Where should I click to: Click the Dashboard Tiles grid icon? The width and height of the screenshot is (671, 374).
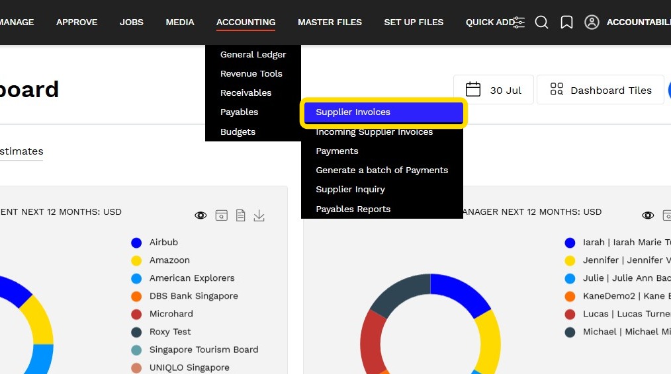click(557, 89)
